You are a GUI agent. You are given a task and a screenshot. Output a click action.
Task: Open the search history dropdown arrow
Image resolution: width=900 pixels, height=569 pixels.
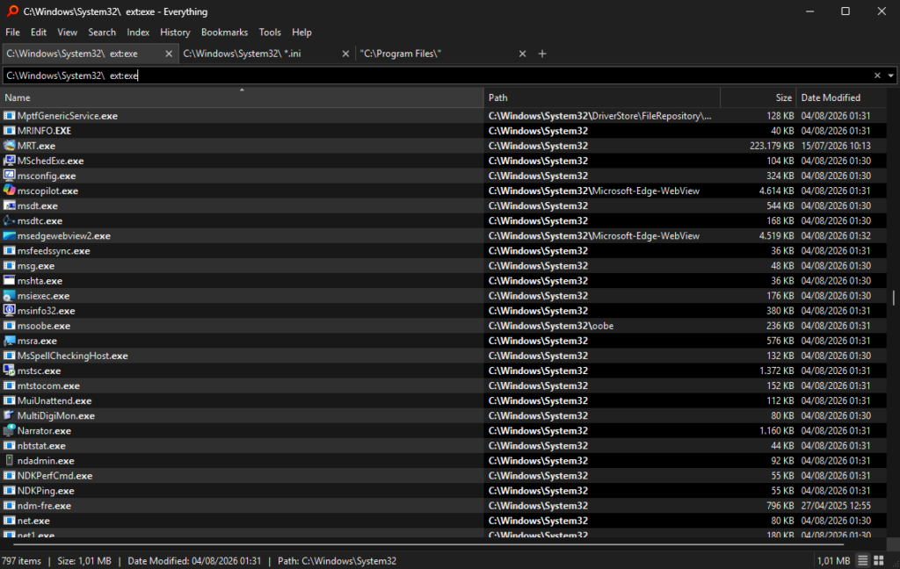891,76
